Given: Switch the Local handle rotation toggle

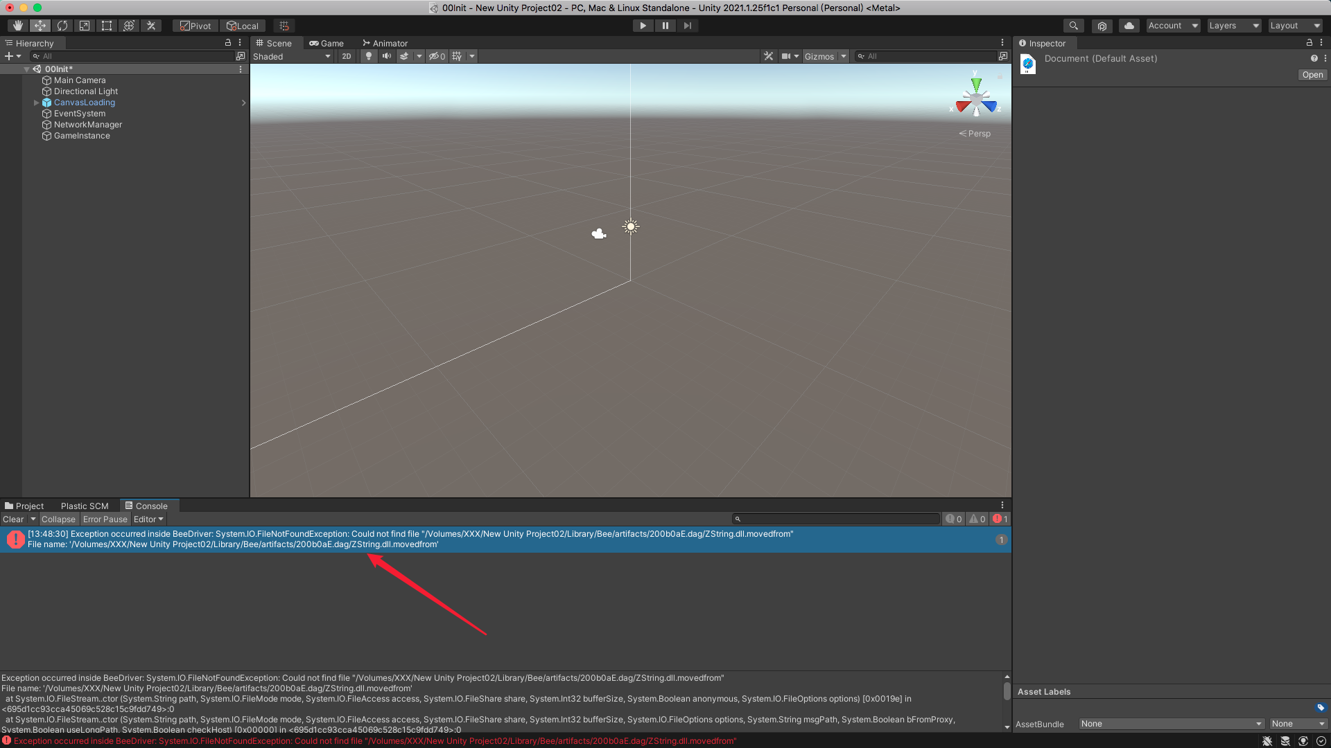Looking at the screenshot, I should coord(243,26).
